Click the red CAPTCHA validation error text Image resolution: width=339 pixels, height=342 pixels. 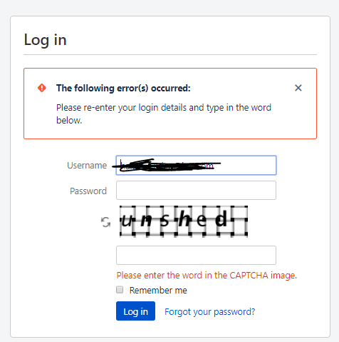click(x=207, y=276)
